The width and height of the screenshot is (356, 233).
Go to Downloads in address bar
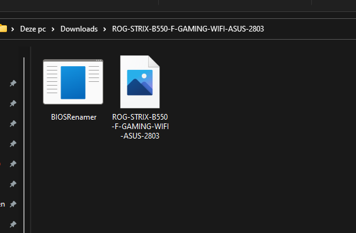79,29
